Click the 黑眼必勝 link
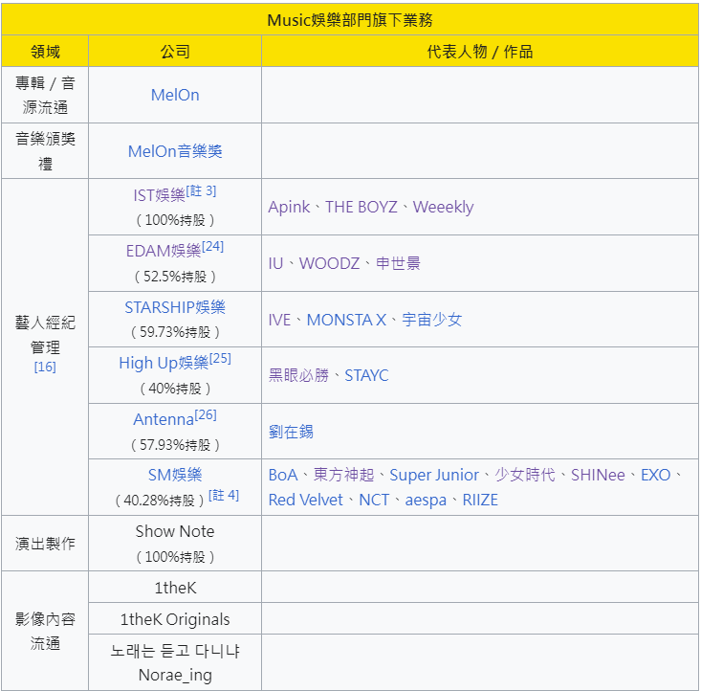 (x=298, y=375)
